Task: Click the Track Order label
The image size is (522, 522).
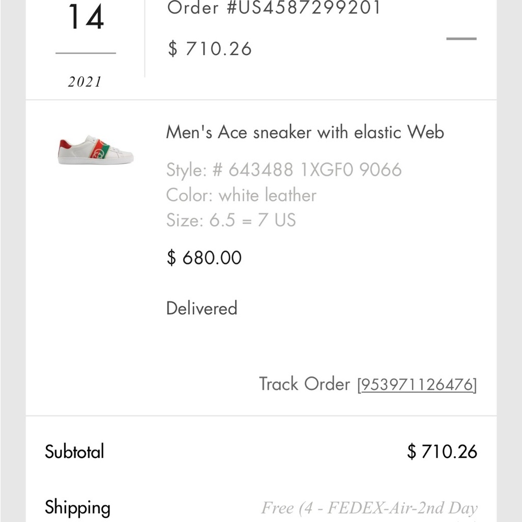Action: pyautogui.click(x=305, y=384)
